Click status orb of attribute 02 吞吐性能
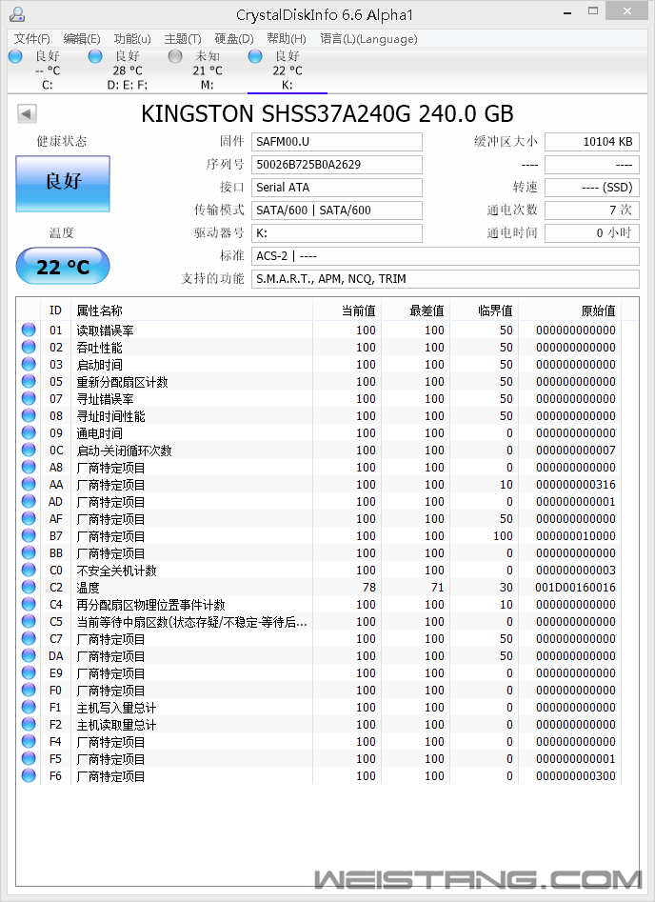The height and width of the screenshot is (902, 655). (x=29, y=347)
